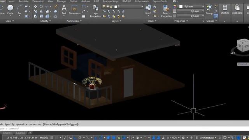Use the Explode tool icon

[x=56, y=11]
